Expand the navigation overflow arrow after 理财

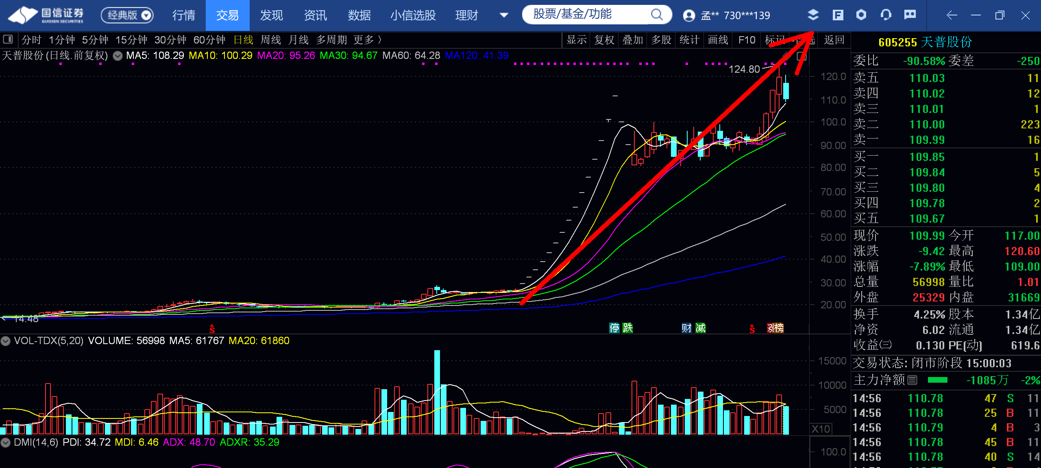click(504, 15)
